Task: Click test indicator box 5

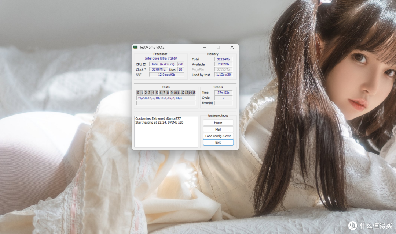Action: (x=157, y=93)
